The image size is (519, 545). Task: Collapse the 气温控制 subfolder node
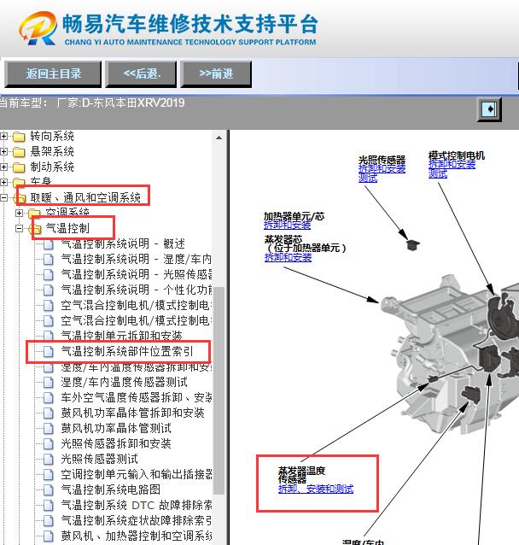point(19,228)
